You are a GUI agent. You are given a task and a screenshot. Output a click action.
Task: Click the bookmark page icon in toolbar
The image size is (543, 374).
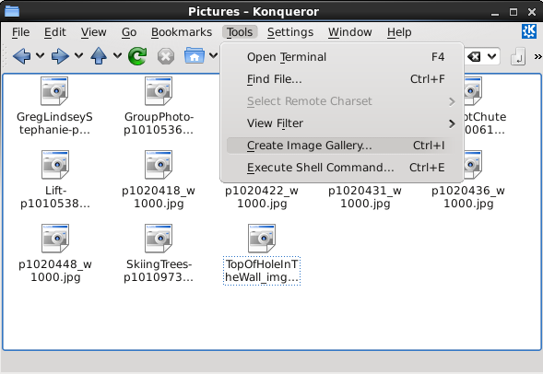click(518, 56)
